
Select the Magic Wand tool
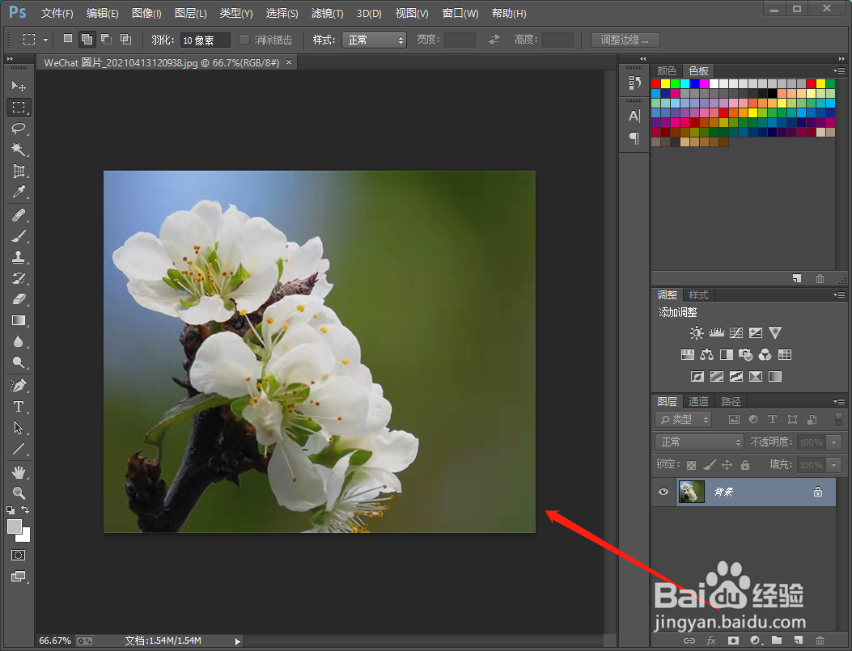pyautogui.click(x=19, y=150)
